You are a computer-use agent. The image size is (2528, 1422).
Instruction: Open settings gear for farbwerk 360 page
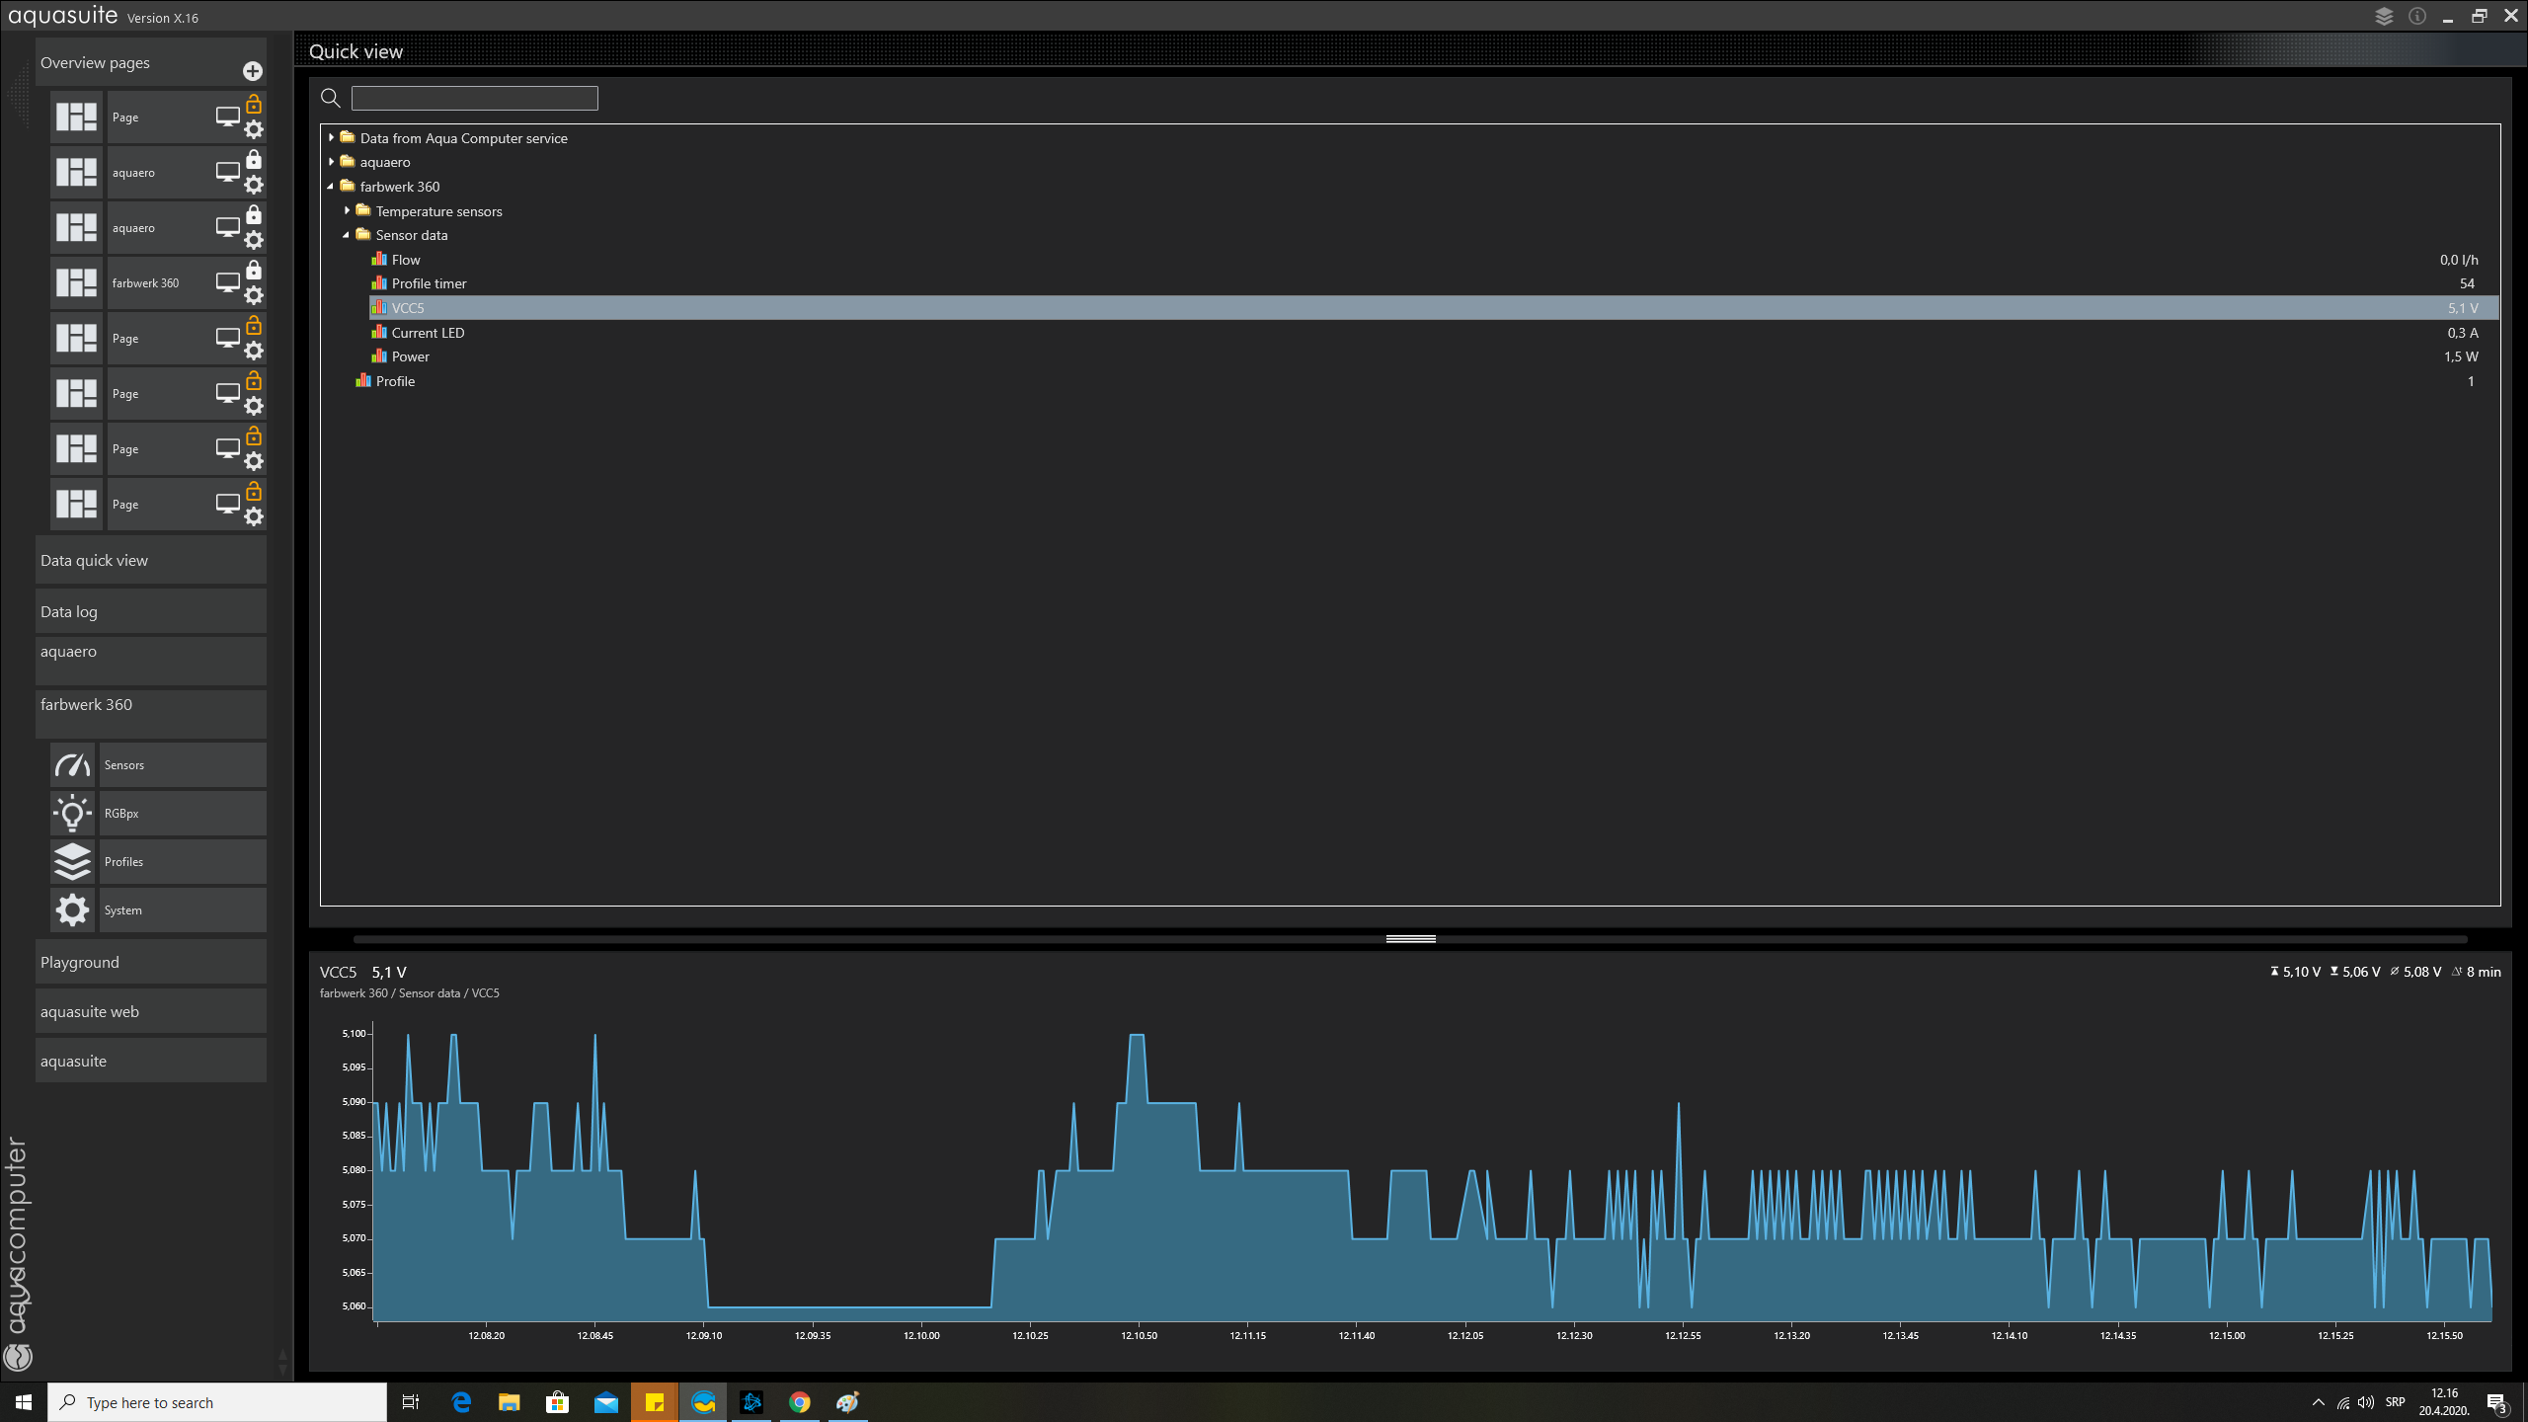[x=254, y=295]
